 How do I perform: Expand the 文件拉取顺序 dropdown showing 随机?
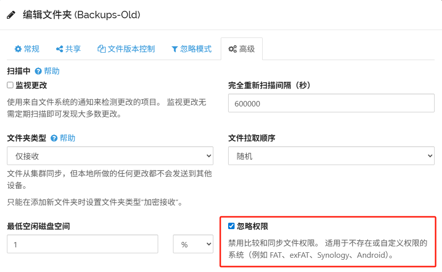331,156
